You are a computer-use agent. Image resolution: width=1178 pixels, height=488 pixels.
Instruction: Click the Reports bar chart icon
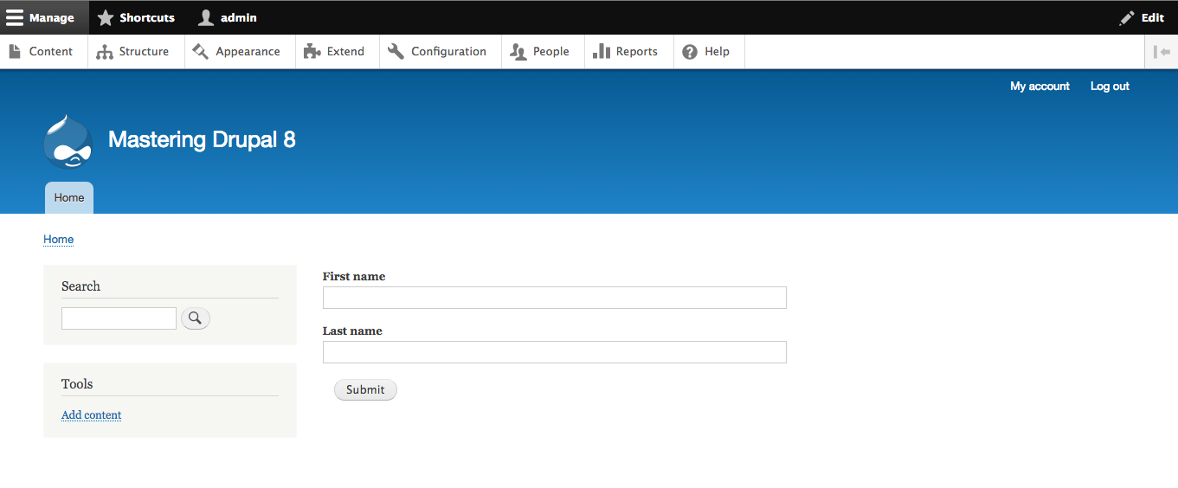pyautogui.click(x=602, y=52)
